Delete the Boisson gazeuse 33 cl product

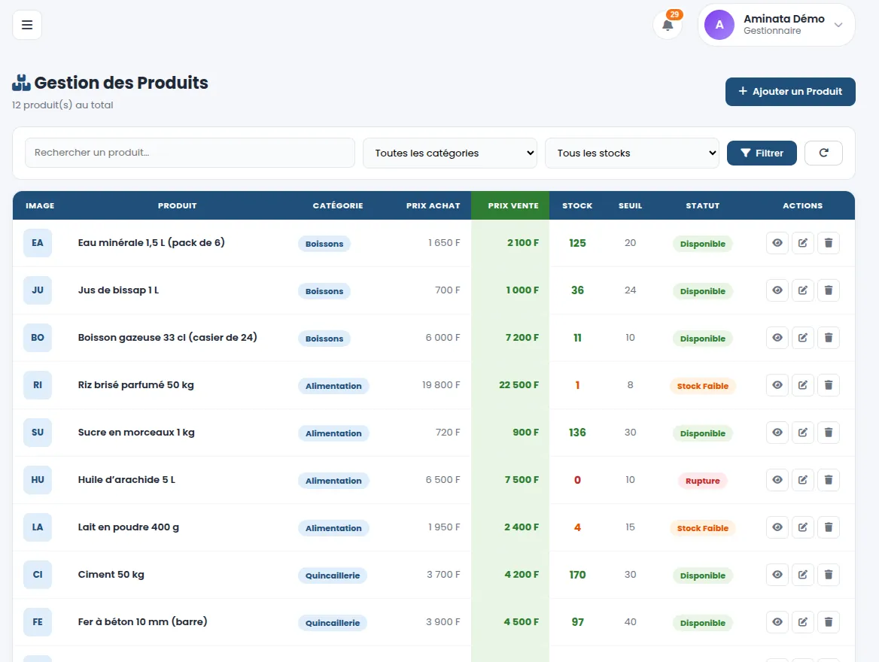pos(829,338)
